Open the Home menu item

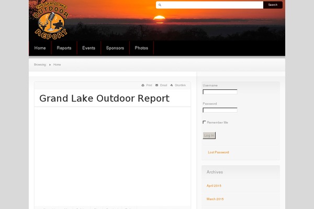pos(40,48)
